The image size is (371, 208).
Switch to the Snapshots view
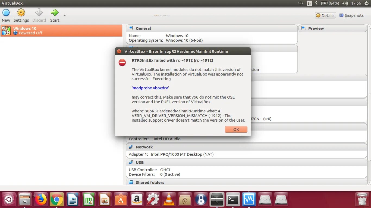pyautogui.click(x=351, y=15)
